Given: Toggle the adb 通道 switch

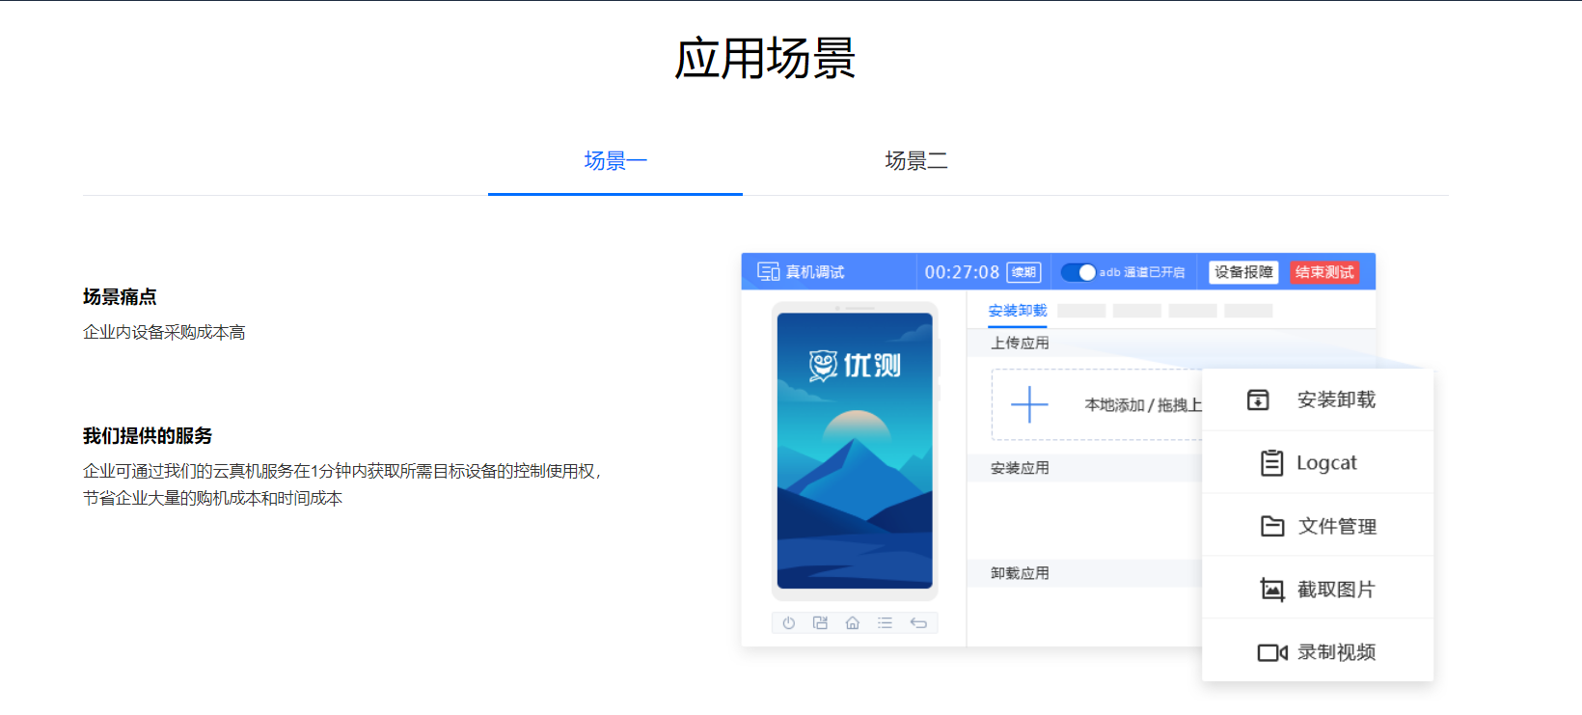Looking at the screenshot, I should point(1078,272).
